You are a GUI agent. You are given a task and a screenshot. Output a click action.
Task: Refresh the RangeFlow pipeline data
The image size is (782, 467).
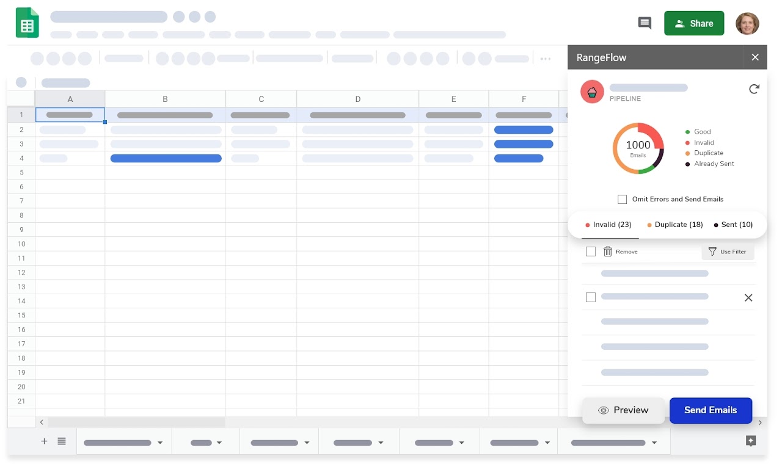[754, 89]
